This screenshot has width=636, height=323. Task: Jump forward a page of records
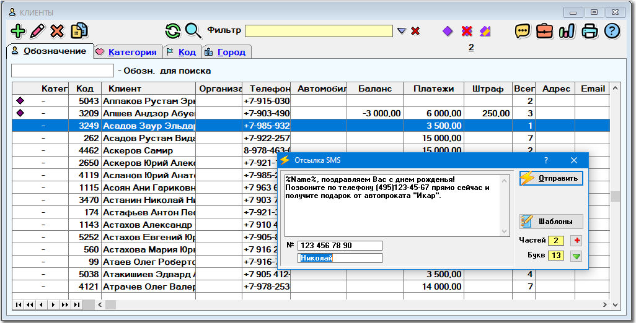65,305
